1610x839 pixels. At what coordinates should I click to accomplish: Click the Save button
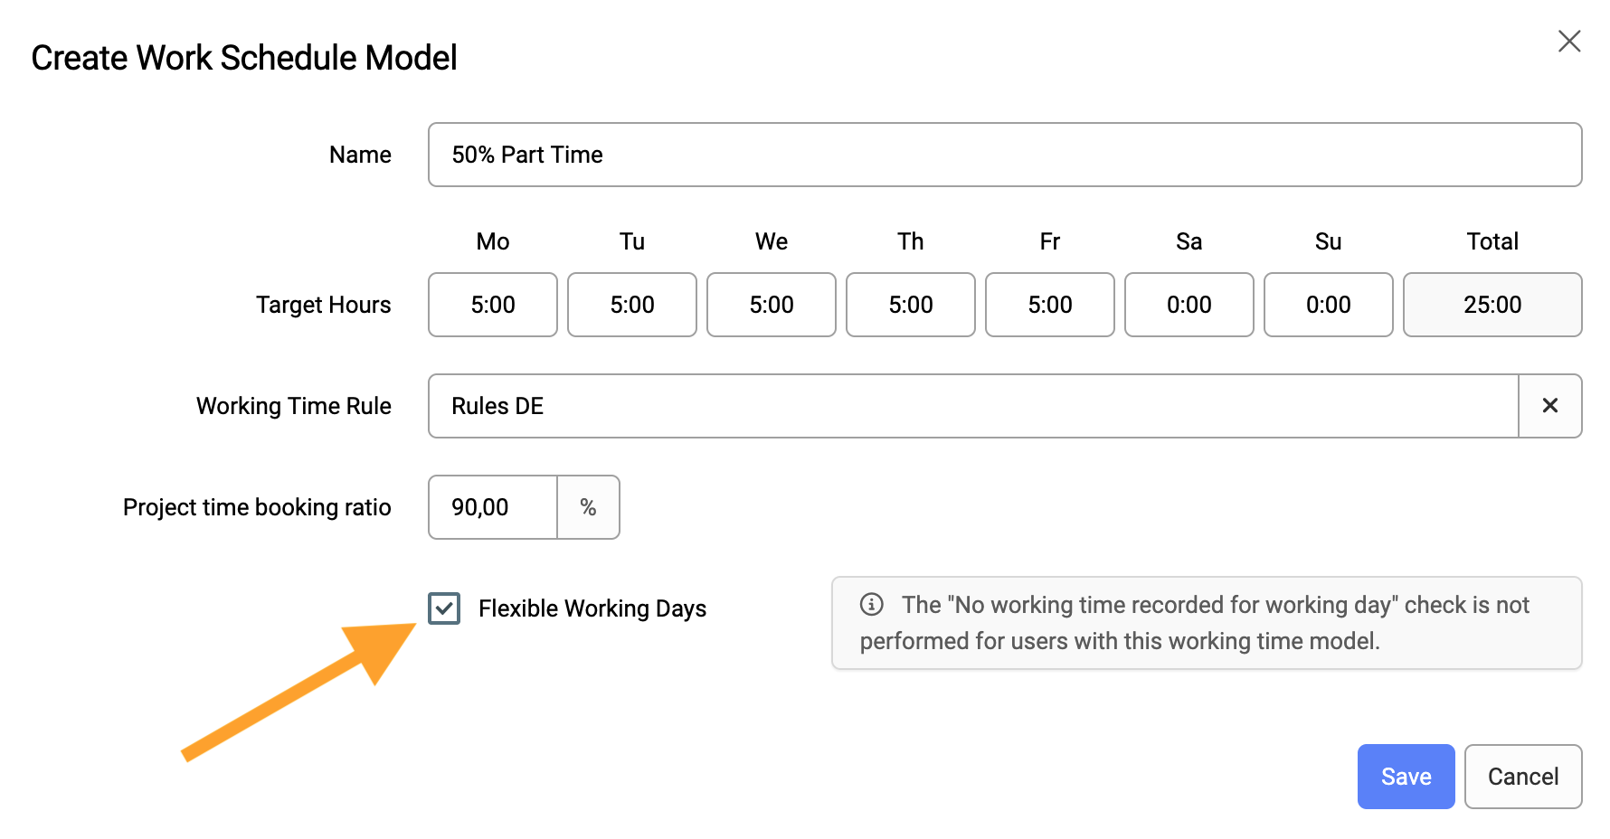pos(1406,777)
